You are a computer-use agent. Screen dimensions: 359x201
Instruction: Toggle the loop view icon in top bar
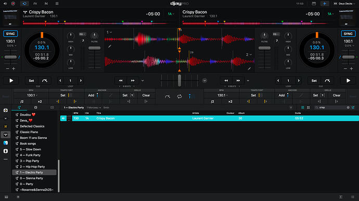pos(24,4)
